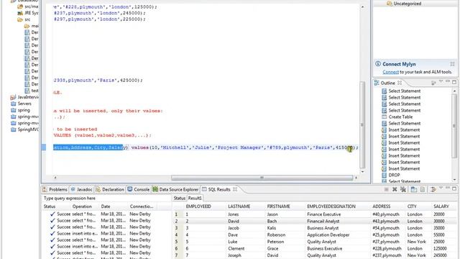Select the DROP item in Outline
Image resolution: width=460 pixels, height=259 pixels.
coord(394,175)
